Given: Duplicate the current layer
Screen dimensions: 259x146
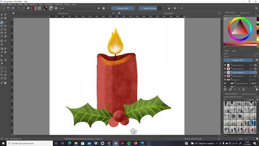Looking at the screenshot, I should 231,89.
